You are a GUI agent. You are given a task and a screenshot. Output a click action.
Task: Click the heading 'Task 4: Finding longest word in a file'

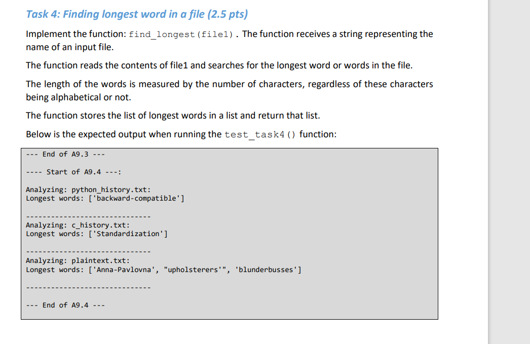coord(137,14)
